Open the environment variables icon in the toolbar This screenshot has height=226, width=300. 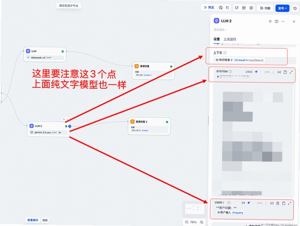[251, 8]
